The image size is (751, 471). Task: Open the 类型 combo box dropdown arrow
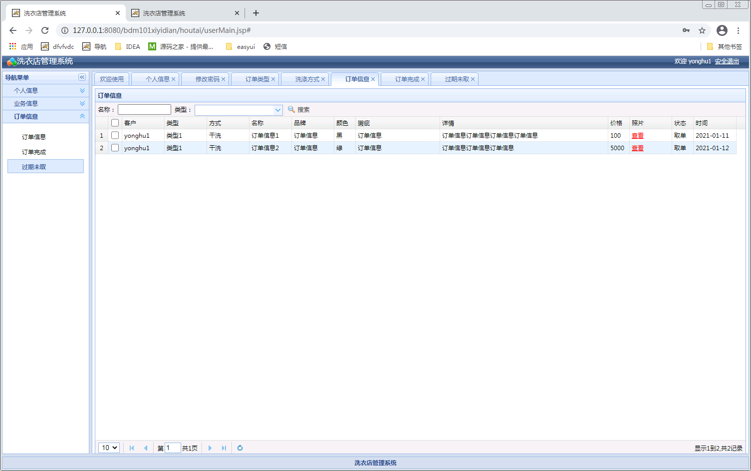pos(278,110)
